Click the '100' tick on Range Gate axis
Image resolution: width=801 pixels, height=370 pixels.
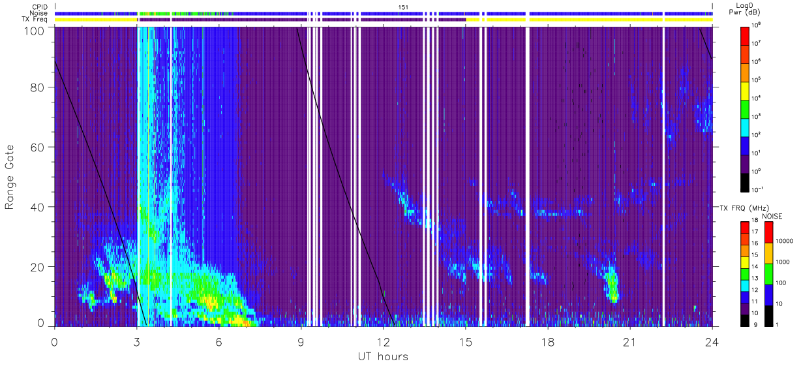pos(35,30)
